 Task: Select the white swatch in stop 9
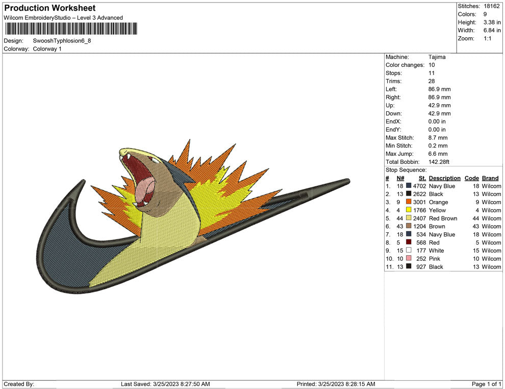[409, 251]
